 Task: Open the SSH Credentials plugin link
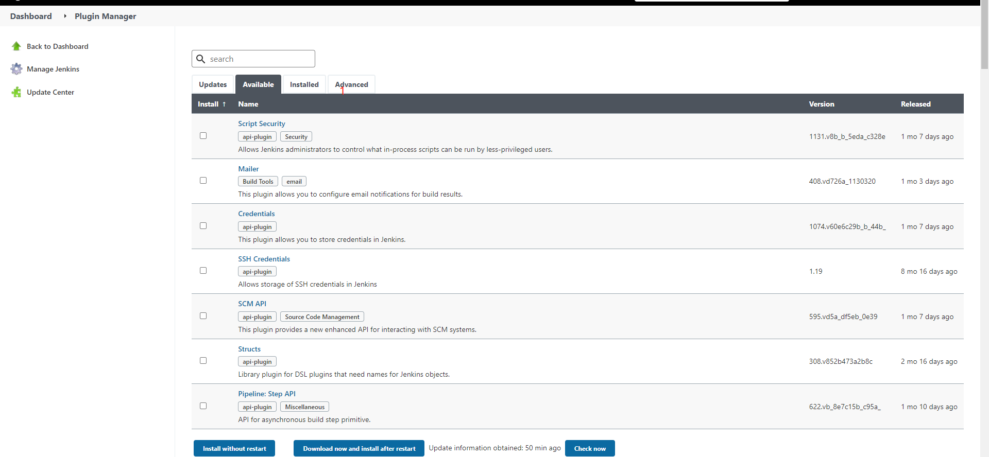click(264, 259)
